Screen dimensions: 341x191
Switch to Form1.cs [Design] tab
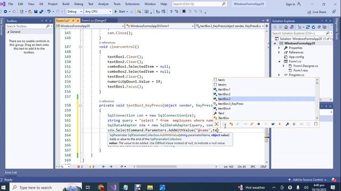94,21
